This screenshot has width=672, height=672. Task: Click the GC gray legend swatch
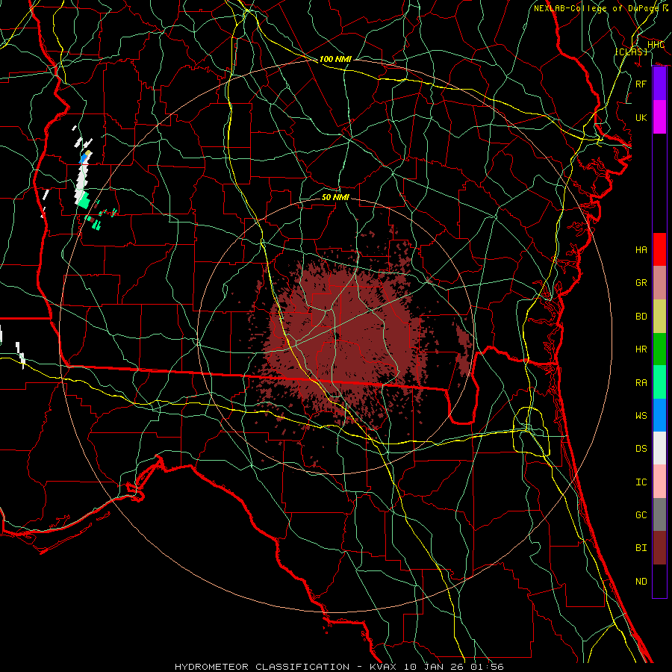659,514
